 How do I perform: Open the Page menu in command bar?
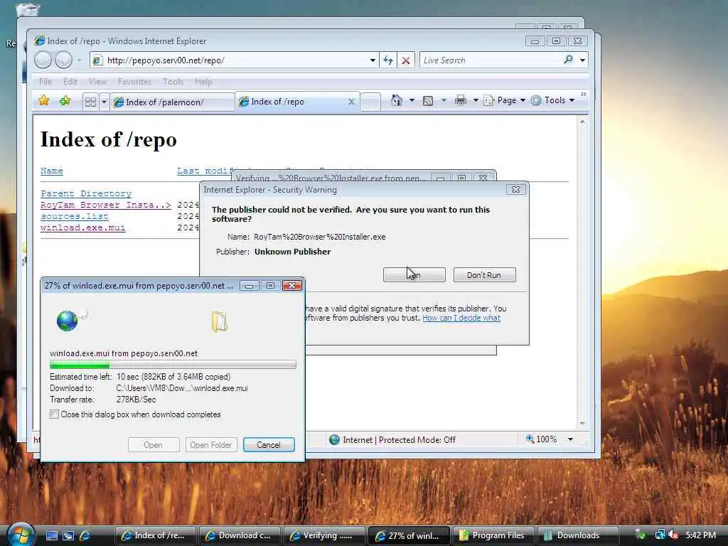[505, 100]
